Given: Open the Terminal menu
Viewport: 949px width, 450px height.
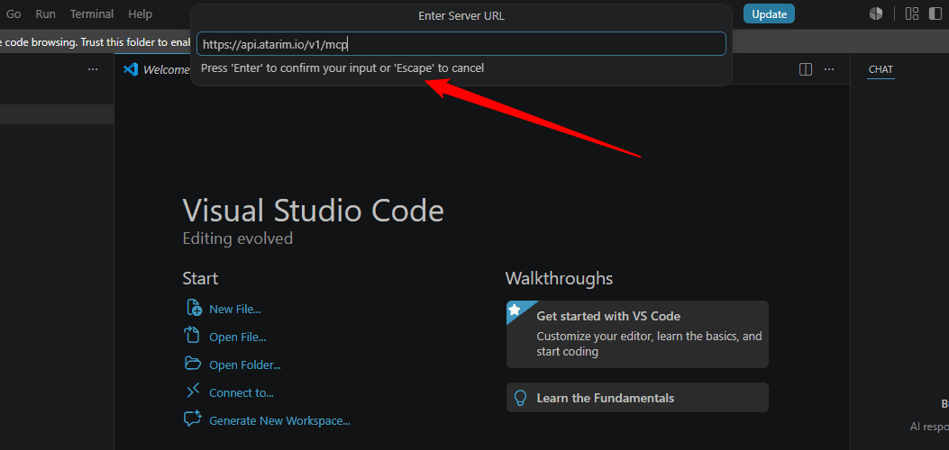Looking at the screenshot, I should pyautogui.click(x=91, y=13).
